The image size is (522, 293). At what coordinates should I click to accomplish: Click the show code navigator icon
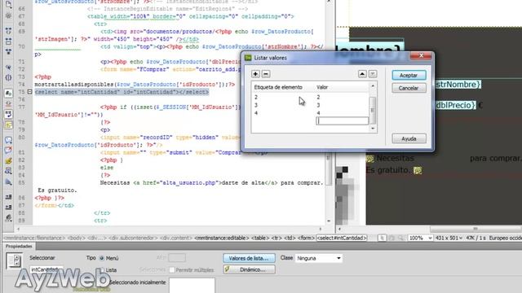point(8,15)
